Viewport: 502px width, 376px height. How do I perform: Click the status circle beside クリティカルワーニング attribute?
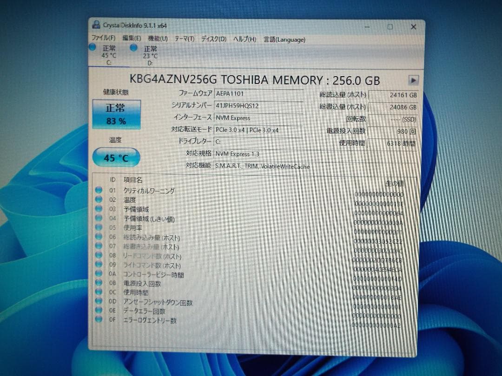[98, 190]
